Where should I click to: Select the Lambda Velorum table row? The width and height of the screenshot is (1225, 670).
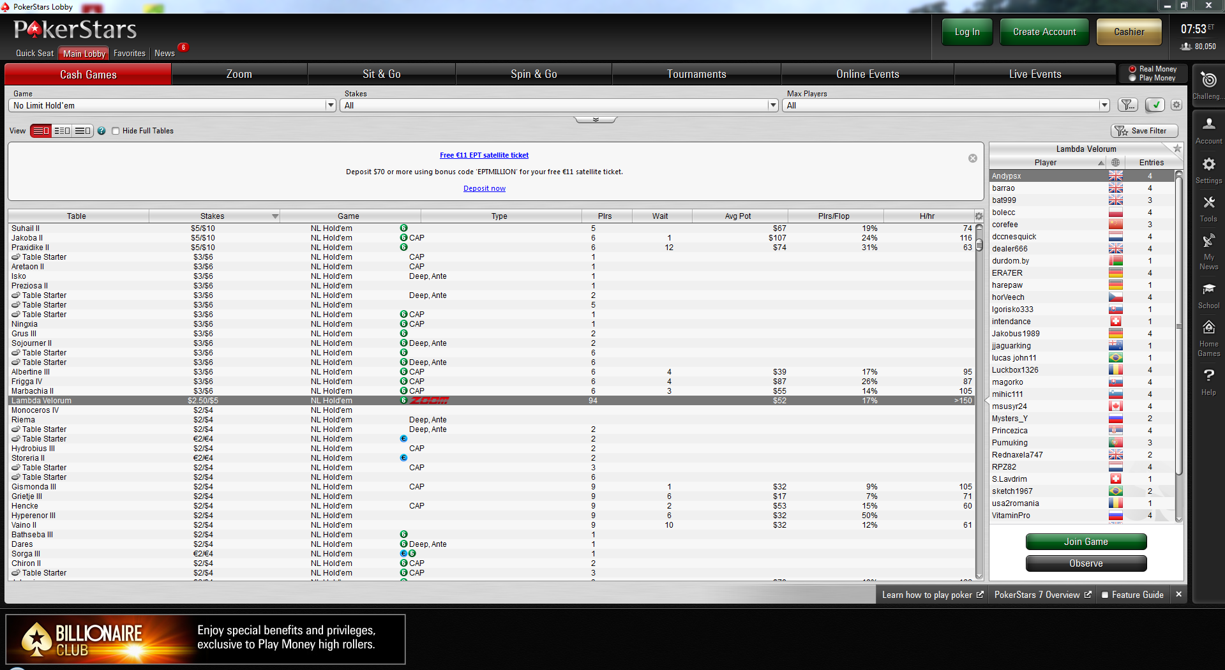pos(492,401)
